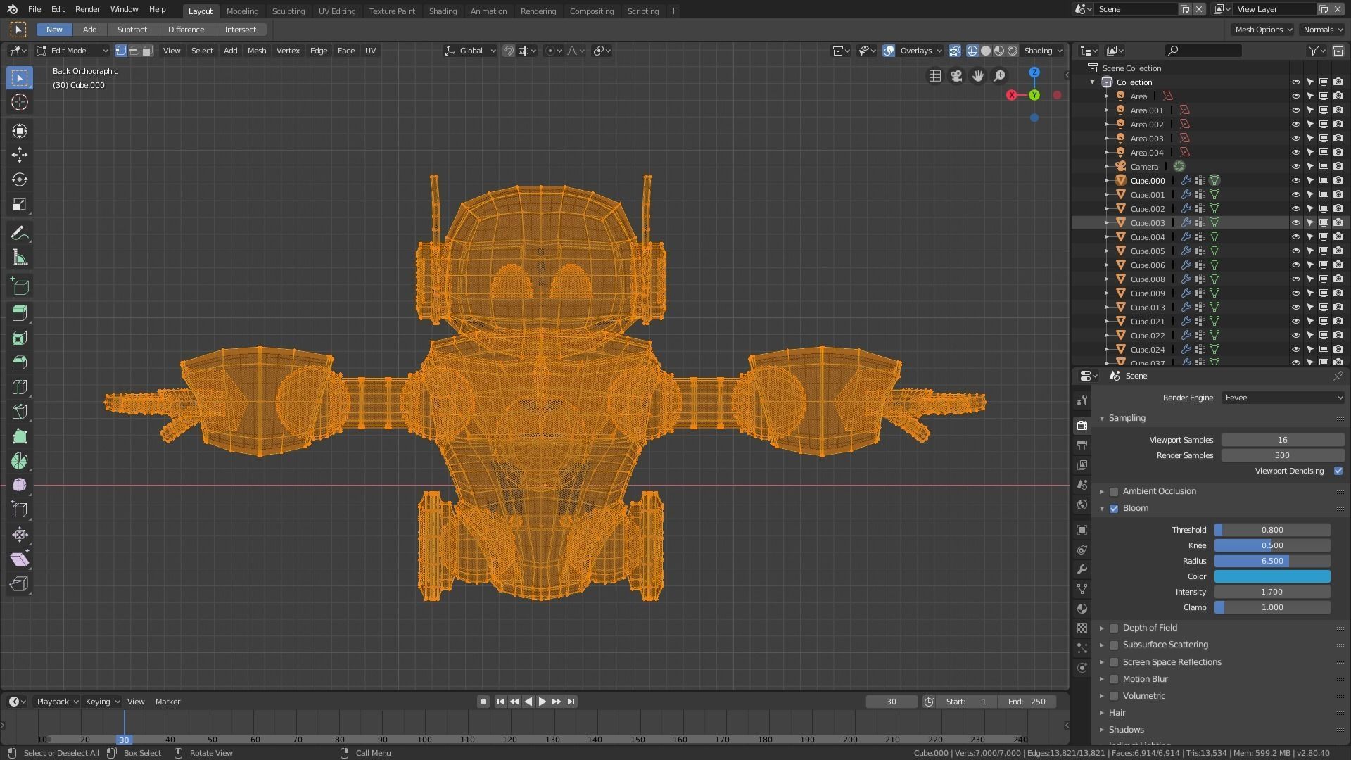
Task: Switch to the Sculpting workspace tab
Action: click(x=288, y=11)
